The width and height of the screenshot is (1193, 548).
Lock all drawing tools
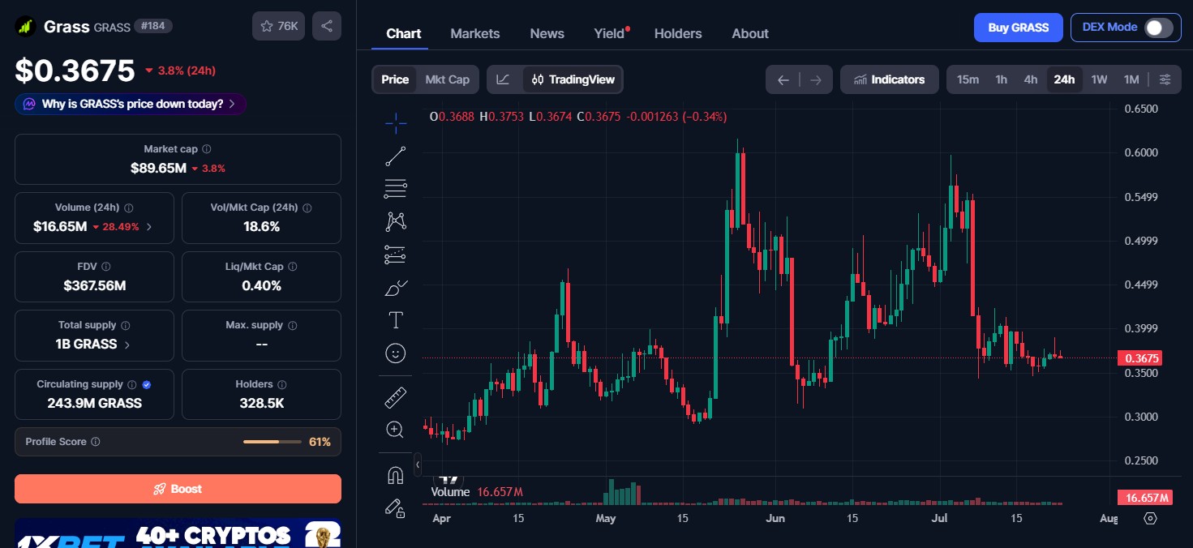click(396, 508)
